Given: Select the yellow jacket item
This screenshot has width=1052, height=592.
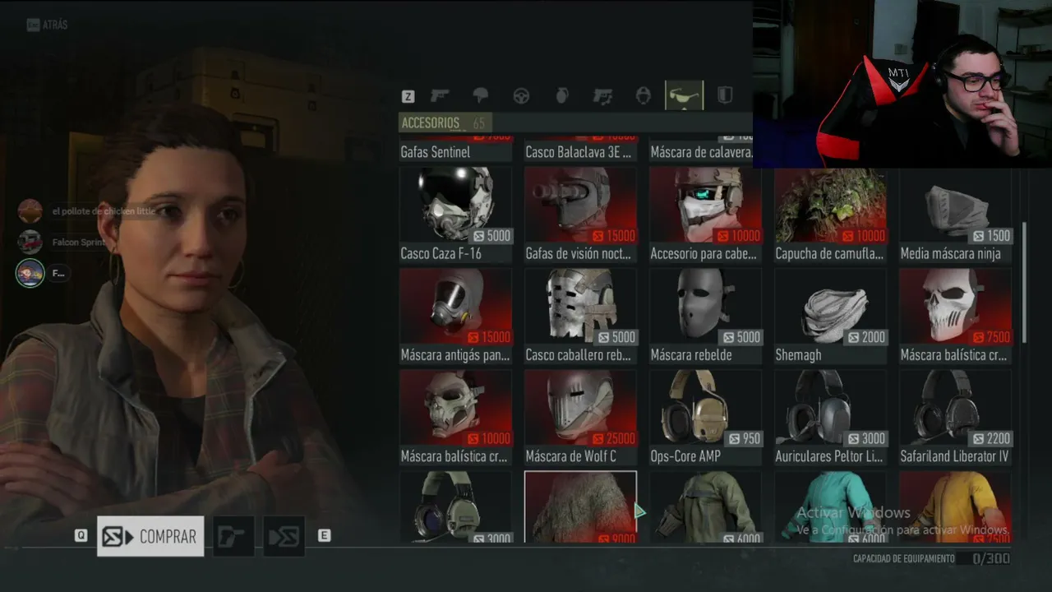Looking at the screenshot, I should pyautogui.click(x=955, y=506).
